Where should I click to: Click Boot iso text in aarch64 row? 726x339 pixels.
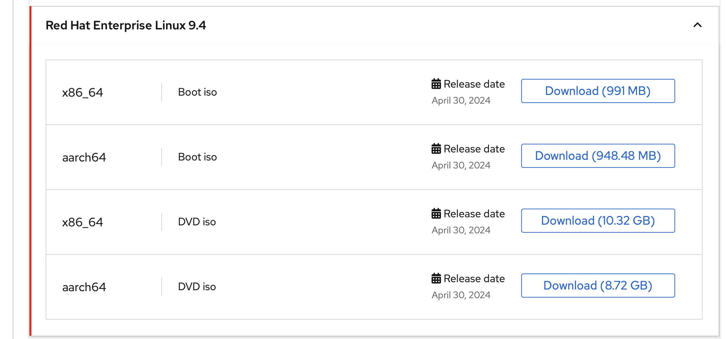coord(197,157)
